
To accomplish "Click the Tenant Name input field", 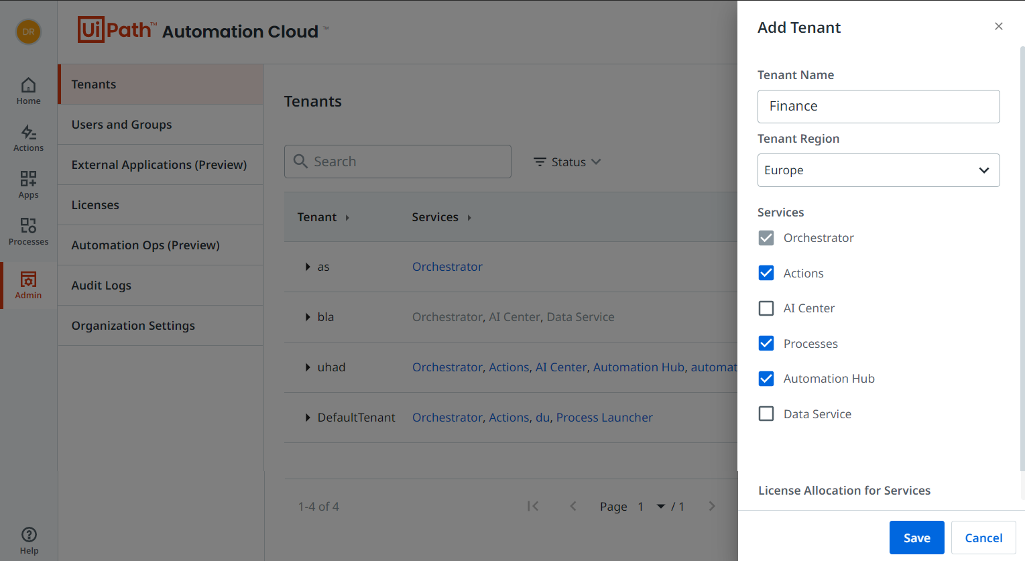I will [878, 107].
